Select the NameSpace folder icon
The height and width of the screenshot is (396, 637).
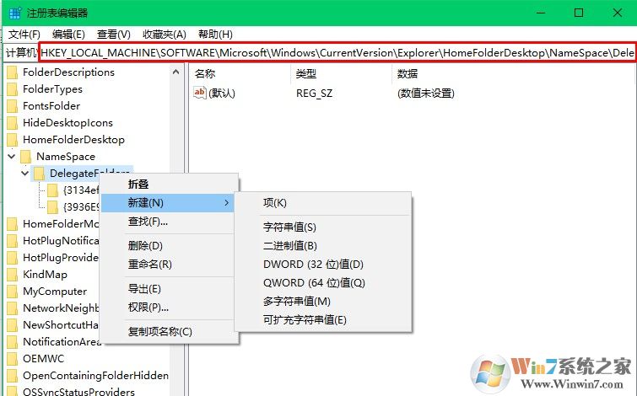click(x=26, y=157)
